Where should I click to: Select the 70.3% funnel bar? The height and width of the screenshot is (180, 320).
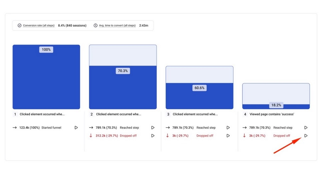click(123, 87)
